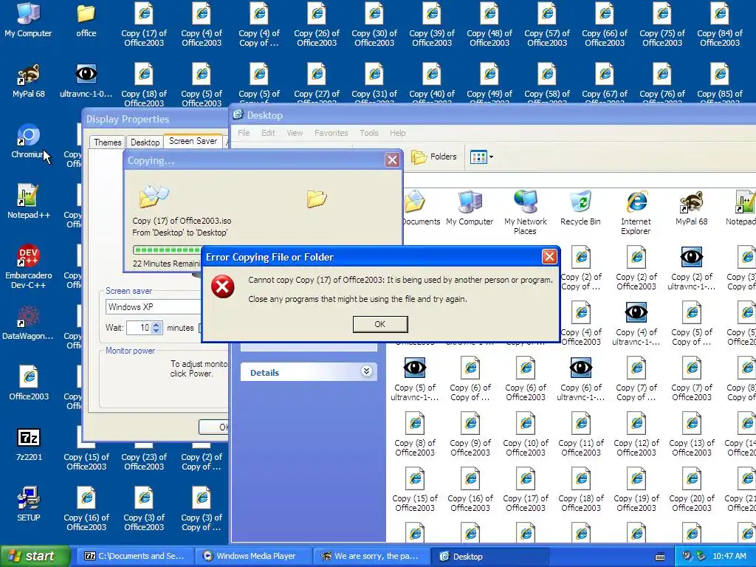This screenshot has height=567, width=756.
Task: Select Copy (16) of Office2003 desktop icon
Action: [86, 509]
